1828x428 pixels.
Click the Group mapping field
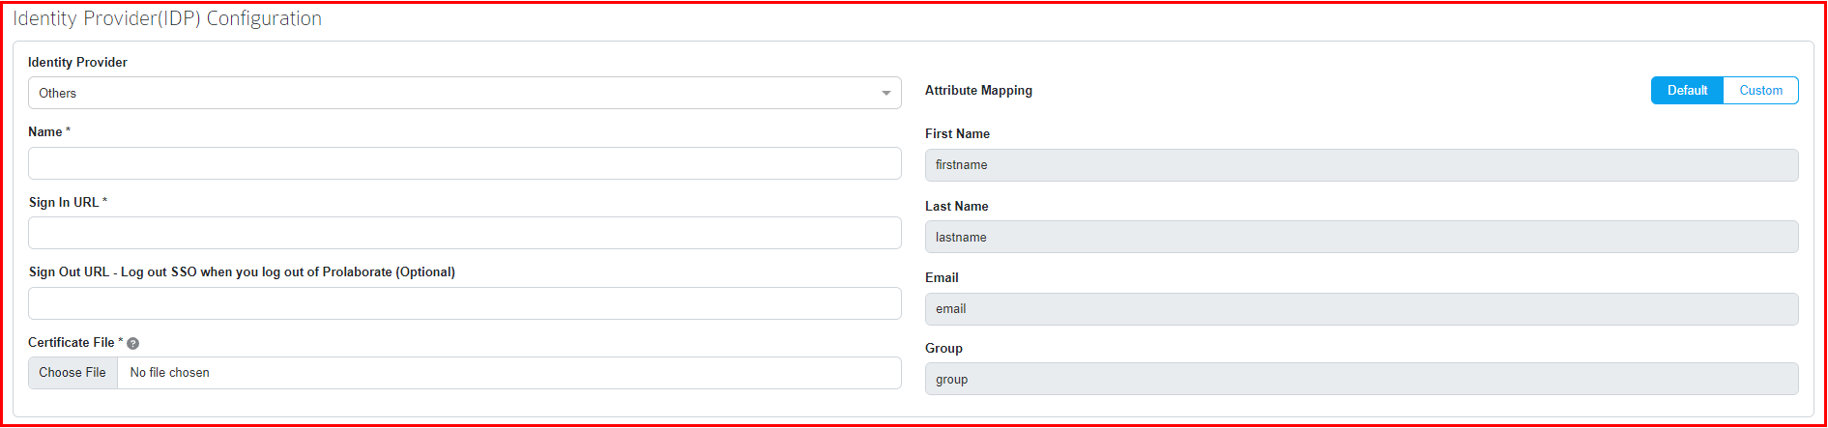click(x=1361, y=379)
